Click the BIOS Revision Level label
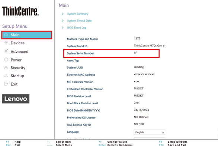Viewport: 218px width, 146px height. click(x=79, y=96)
